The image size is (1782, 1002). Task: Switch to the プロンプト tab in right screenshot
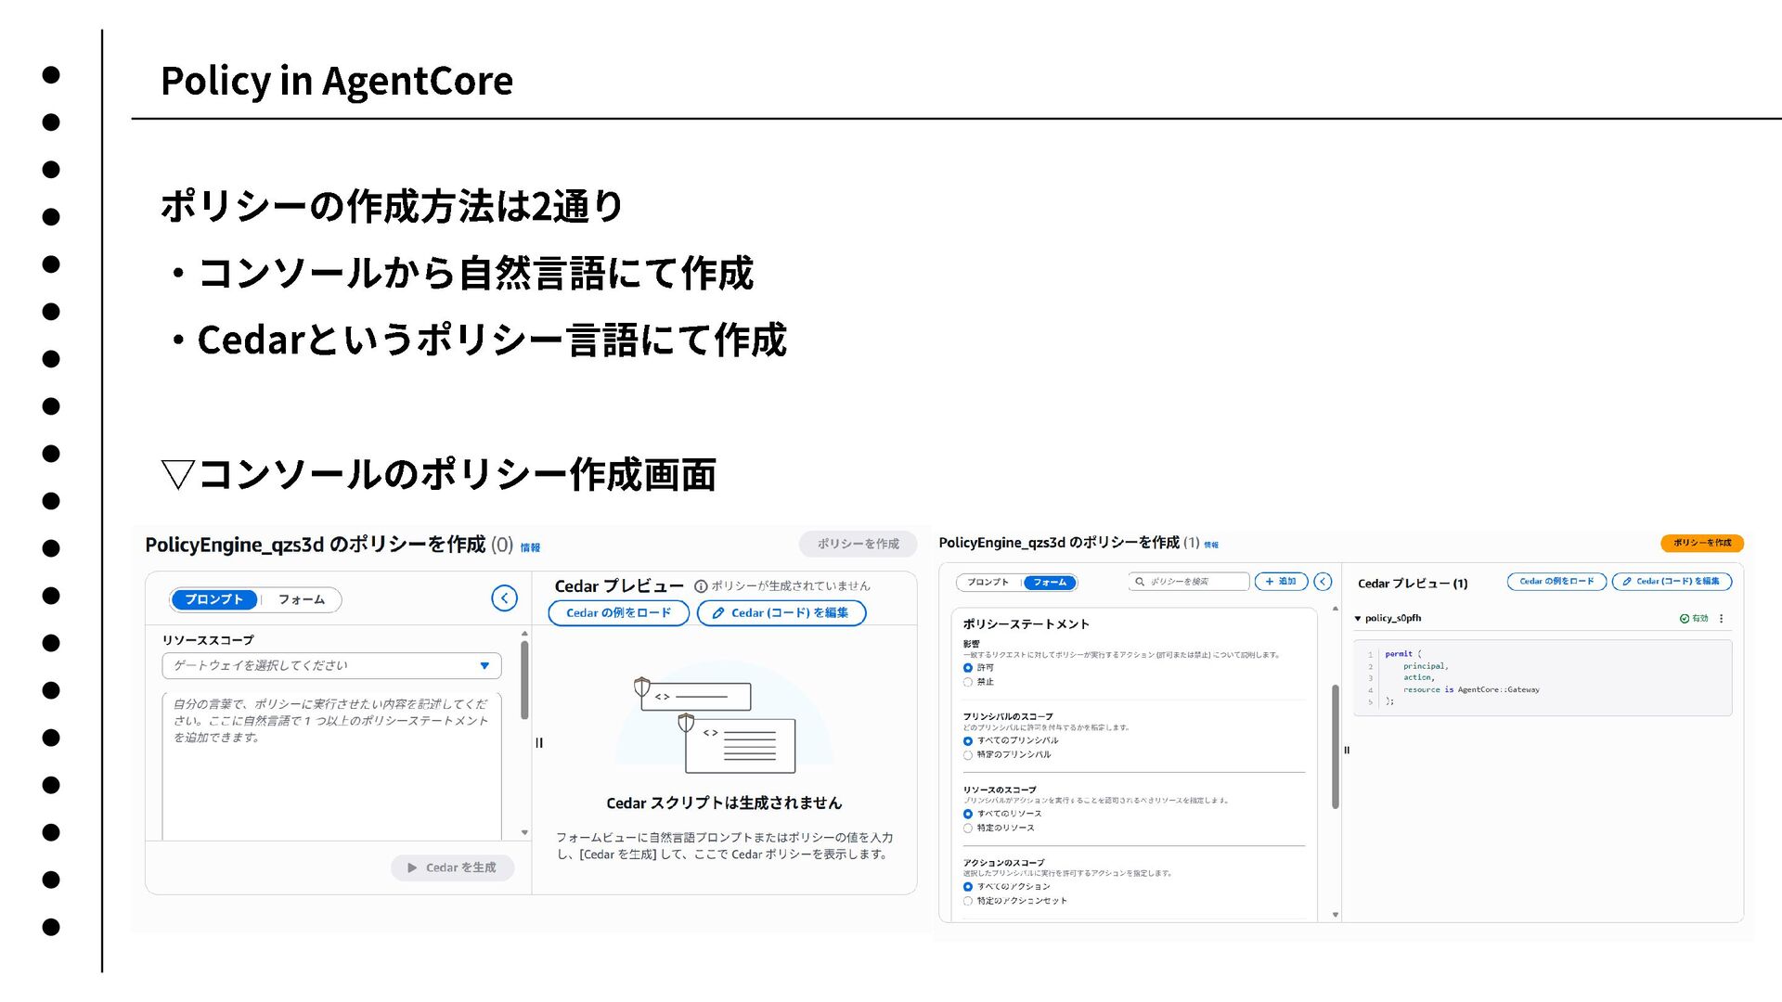988,583
